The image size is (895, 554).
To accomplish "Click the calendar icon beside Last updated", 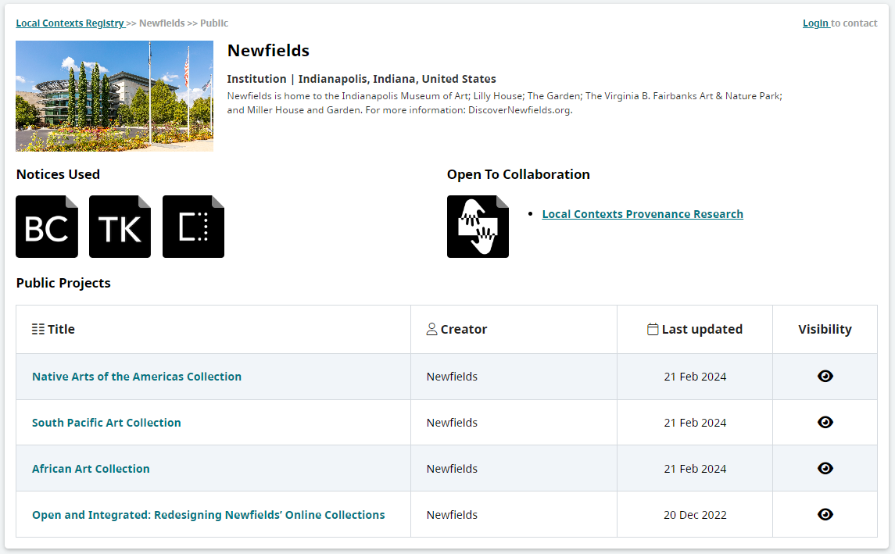I will (x=653, y=329).
